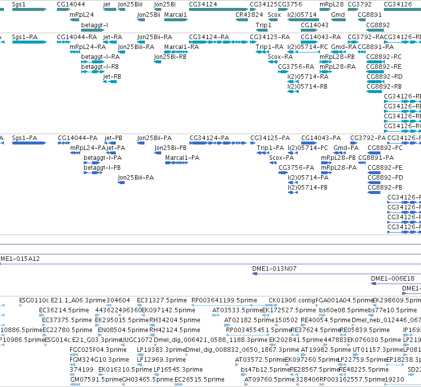421x387 pixels.
Task: Select the RP003641199.5prime EST label
Action: [x=224, y=300]
